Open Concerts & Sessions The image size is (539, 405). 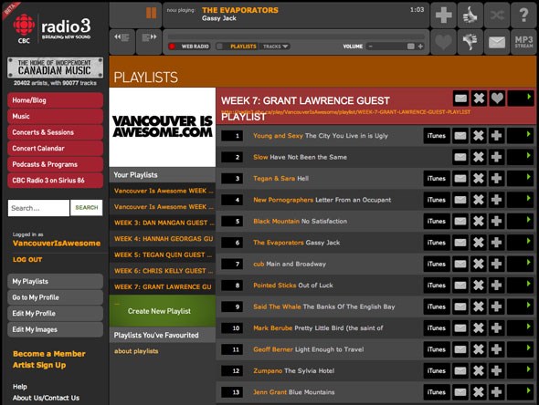pyautogui.click(x=56, y=132)
